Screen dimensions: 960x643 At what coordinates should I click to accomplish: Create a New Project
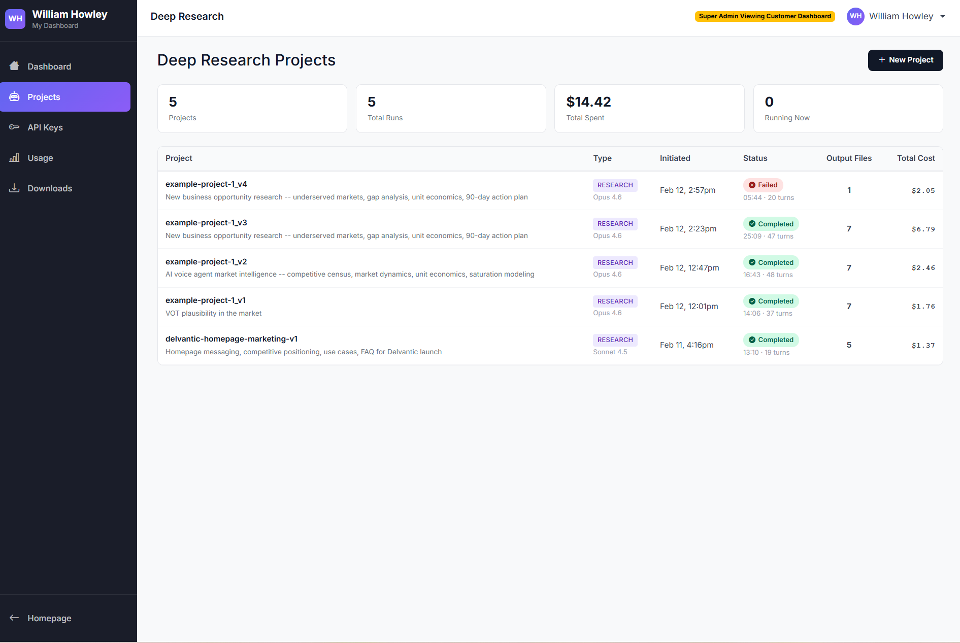tap(905, 60)
